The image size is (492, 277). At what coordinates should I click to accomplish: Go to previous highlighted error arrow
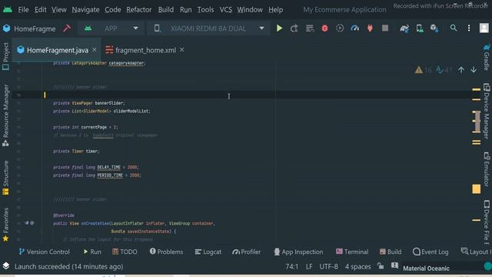tap(461, 70)
